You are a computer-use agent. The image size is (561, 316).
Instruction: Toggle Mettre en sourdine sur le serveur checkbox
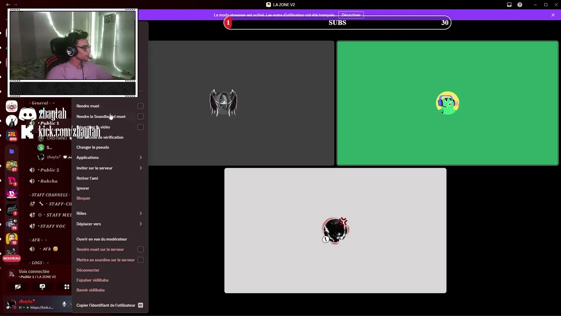click(140, 260)
